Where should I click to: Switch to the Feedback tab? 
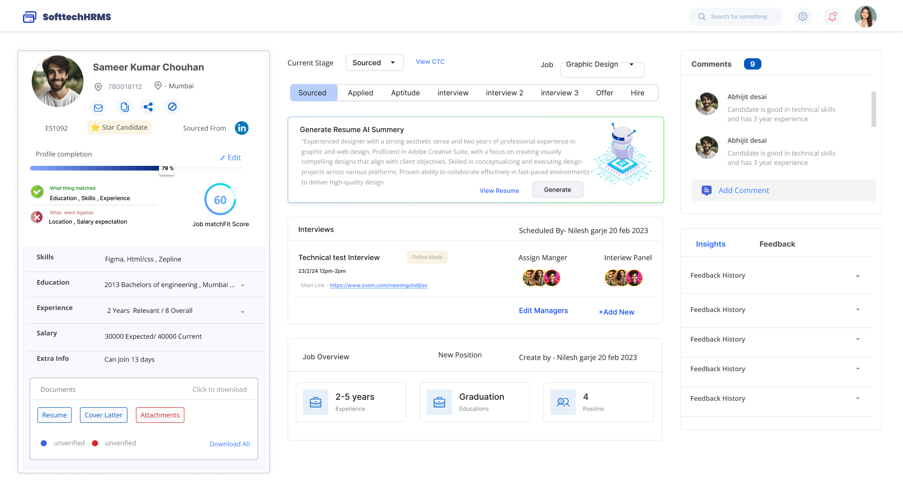pyautogui.click(x=777, y=244)
